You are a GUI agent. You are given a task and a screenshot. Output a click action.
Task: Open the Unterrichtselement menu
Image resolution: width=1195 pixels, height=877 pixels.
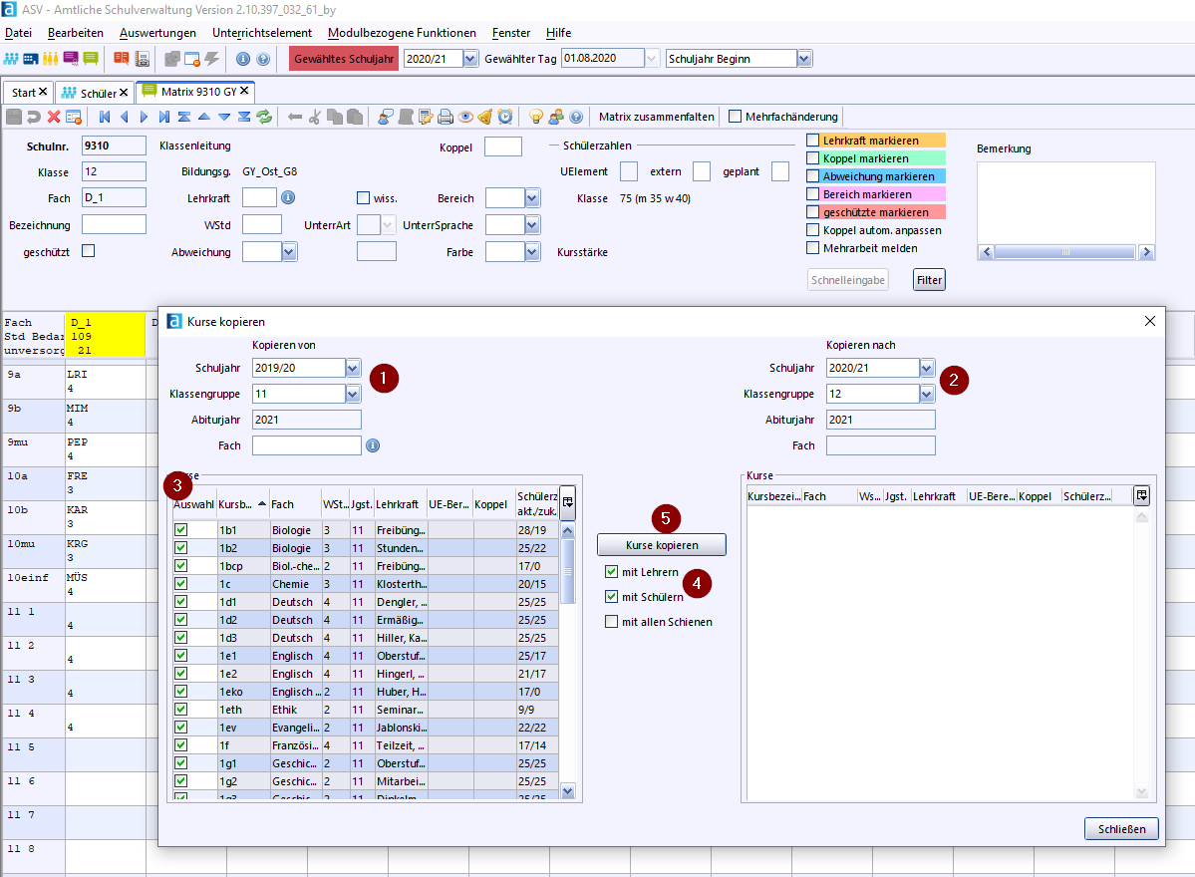click(262, 33)
